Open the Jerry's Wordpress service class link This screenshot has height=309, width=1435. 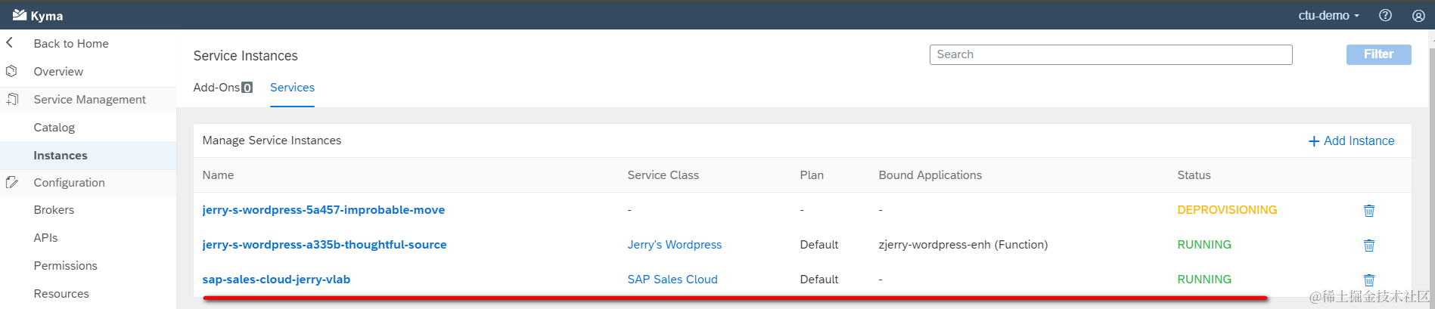674,245
